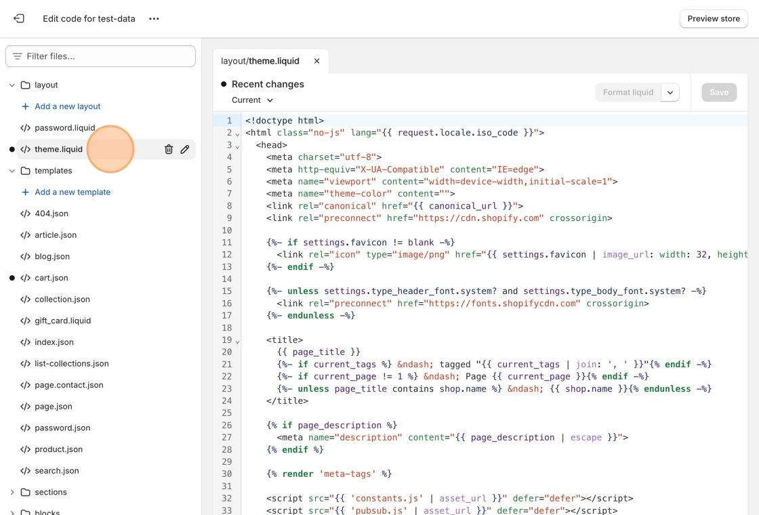Click the code file icon beside cart.json

(25, 278)
